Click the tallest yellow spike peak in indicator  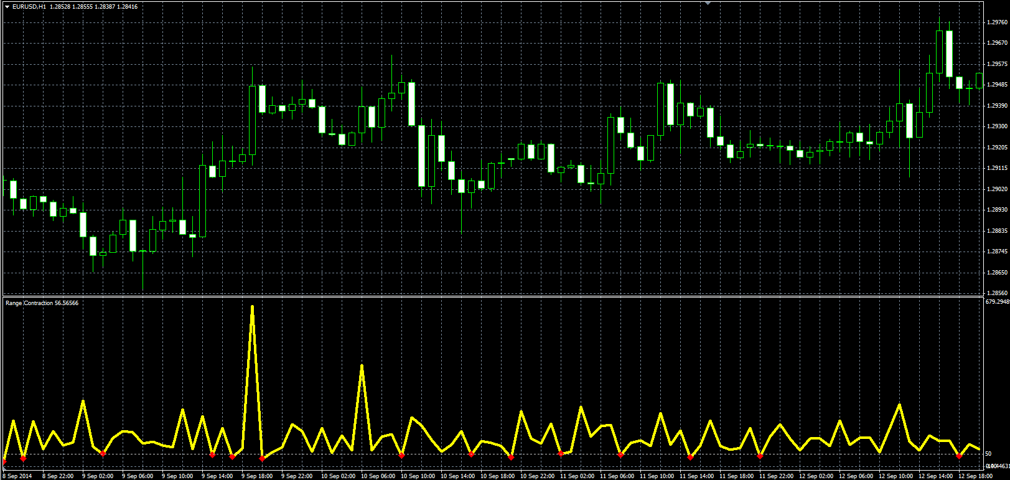(x=252, y=307)
